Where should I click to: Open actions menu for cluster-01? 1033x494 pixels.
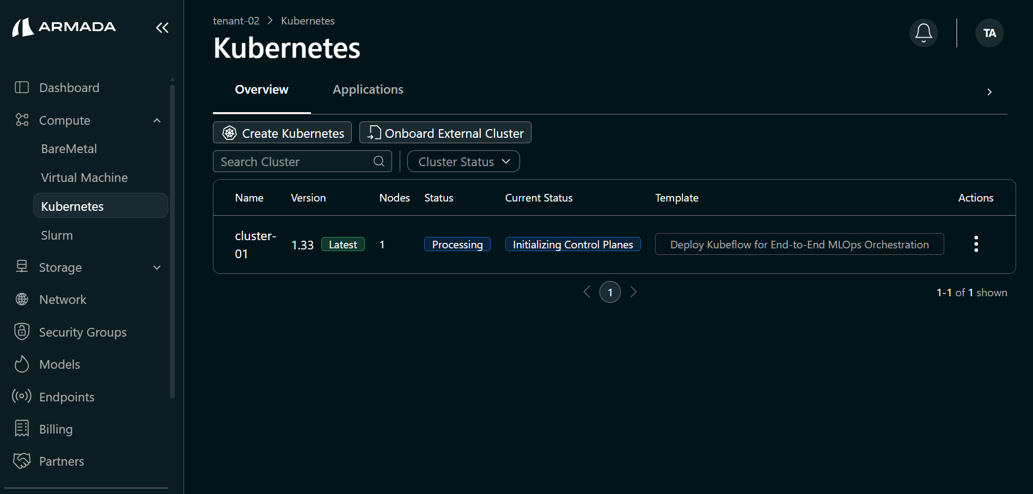(976, 244)
